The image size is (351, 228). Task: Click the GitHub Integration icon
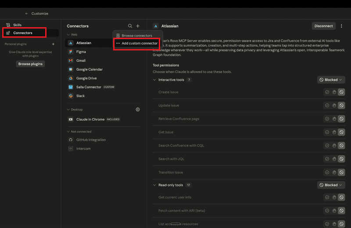click(71, 139)
